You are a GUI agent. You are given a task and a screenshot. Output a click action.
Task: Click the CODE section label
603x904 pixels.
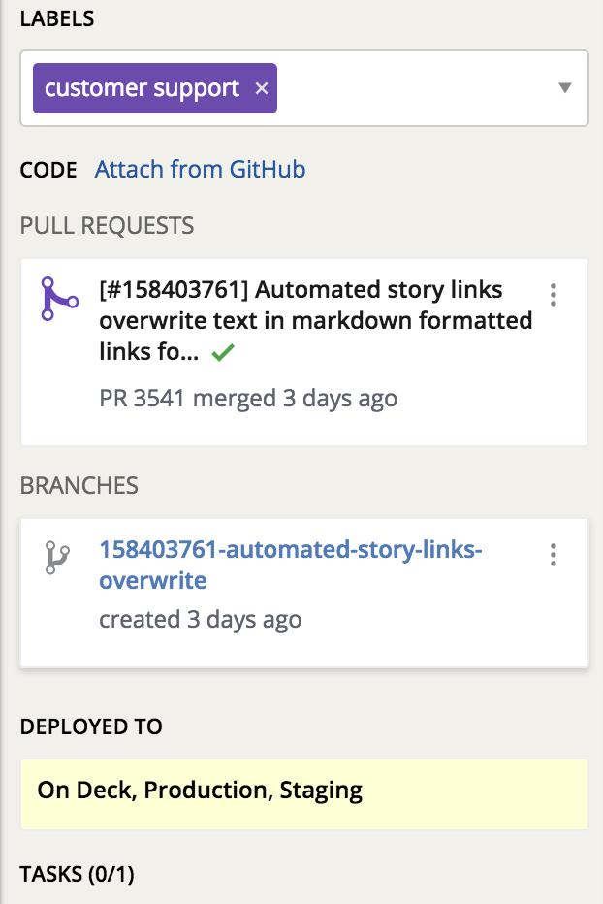point(48,170)
